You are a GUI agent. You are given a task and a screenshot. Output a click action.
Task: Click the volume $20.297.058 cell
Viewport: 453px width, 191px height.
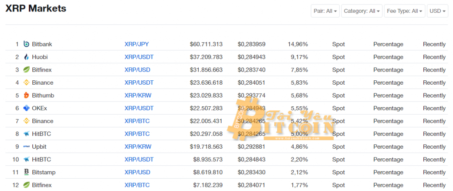(206, 134)
